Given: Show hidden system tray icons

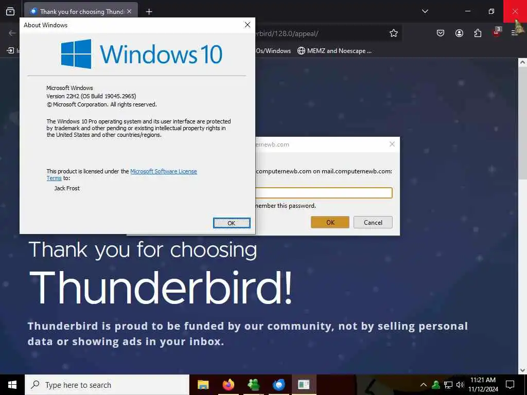Looking at the screenshot, I should click(424, 385).
